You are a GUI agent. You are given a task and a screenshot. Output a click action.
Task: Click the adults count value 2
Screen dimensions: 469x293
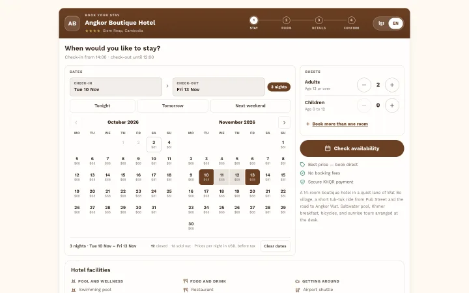tap(378, 85)
